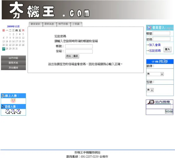Click the 送出 submit button
Image resolution: width=175 pixels, height=158 pixels.
click(x=69, y=56)
